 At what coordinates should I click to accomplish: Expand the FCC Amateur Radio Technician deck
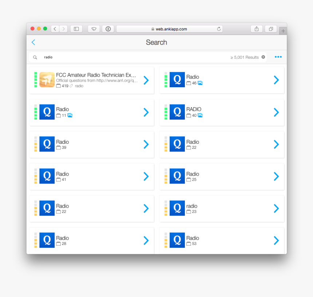coord(146,80)
